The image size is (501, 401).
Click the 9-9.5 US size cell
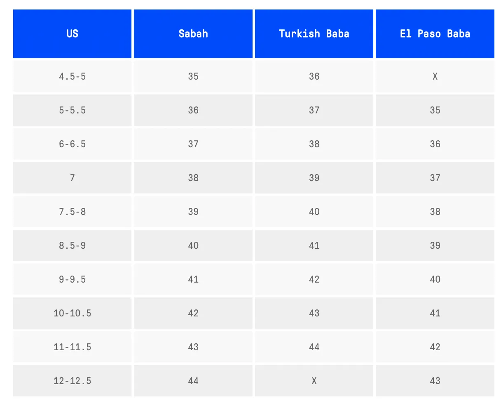click(72, 279)
